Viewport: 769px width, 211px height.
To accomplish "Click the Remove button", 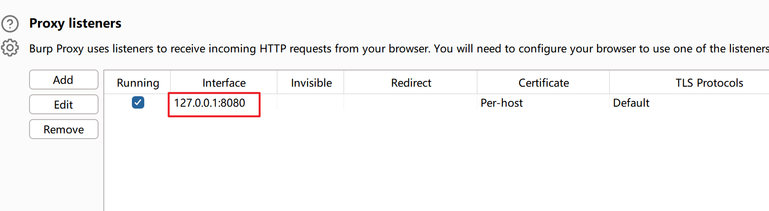I will (63, 130).
